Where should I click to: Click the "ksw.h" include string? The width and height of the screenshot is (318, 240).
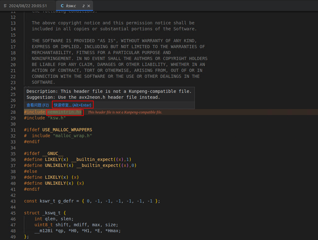click(57, 118)
